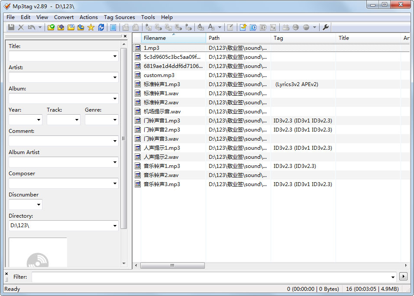Open the Tools menu
414x296 pixels.
click(x=148, y=17)
